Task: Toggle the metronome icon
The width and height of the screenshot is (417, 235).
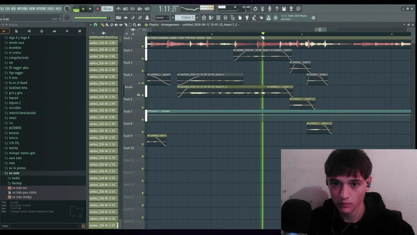Action: click(x=118, y=9)
